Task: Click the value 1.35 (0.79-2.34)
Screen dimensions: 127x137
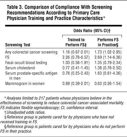Action: coord(108,63)
